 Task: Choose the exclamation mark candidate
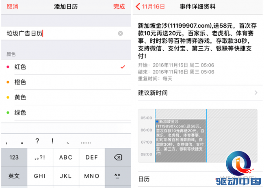coord(52,141)
